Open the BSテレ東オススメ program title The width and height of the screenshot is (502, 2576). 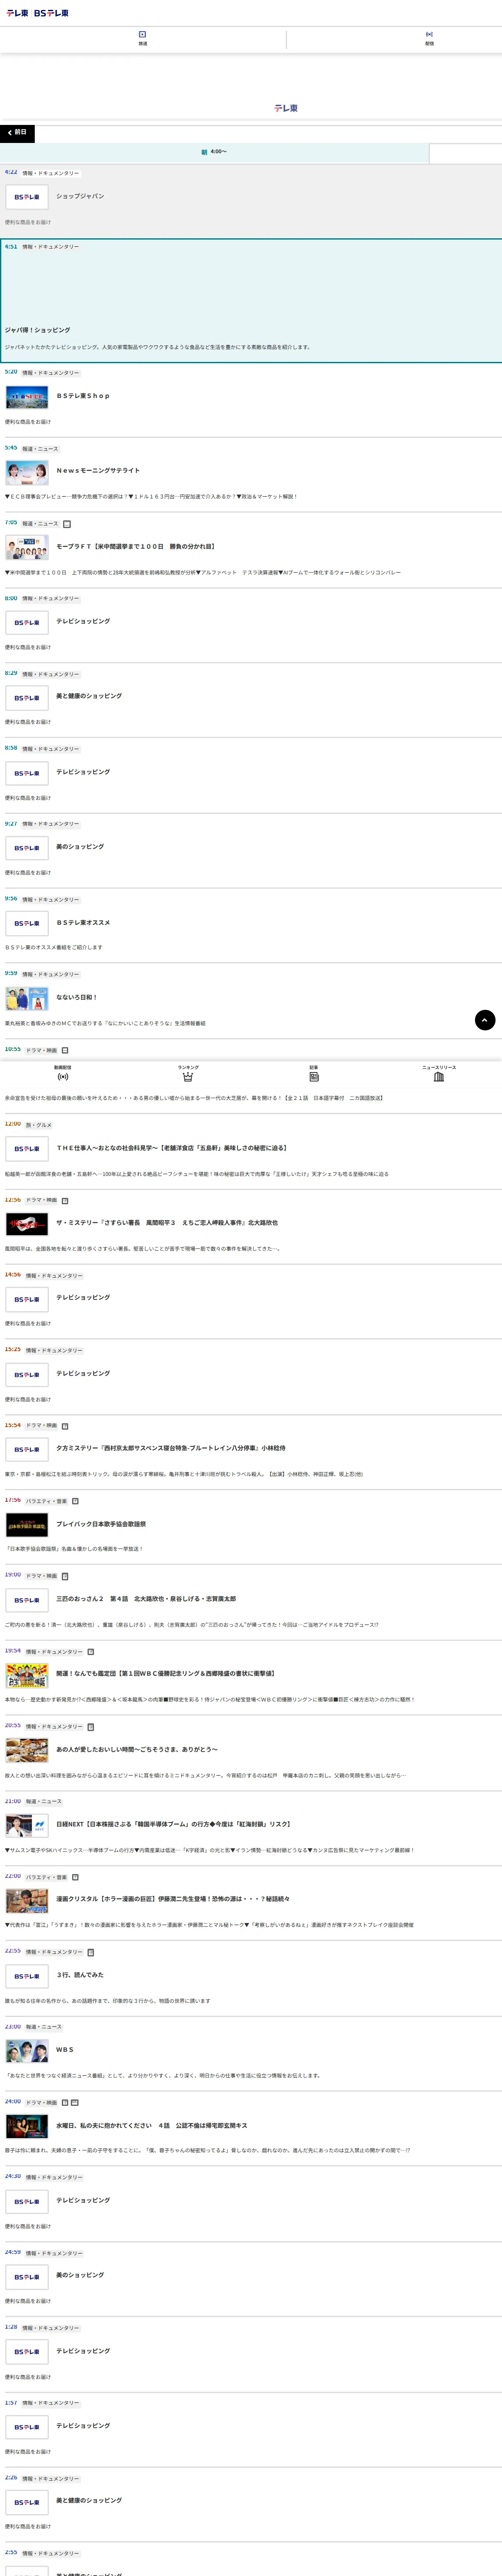(x=83, y=923)
